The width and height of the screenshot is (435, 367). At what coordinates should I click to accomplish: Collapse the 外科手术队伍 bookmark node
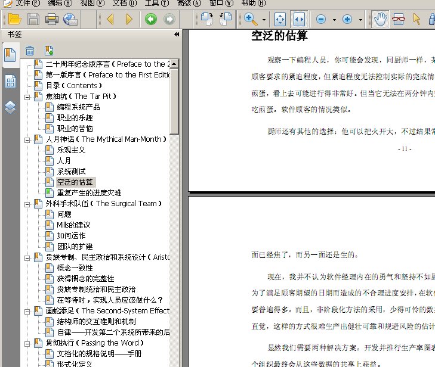coord(27,204)
